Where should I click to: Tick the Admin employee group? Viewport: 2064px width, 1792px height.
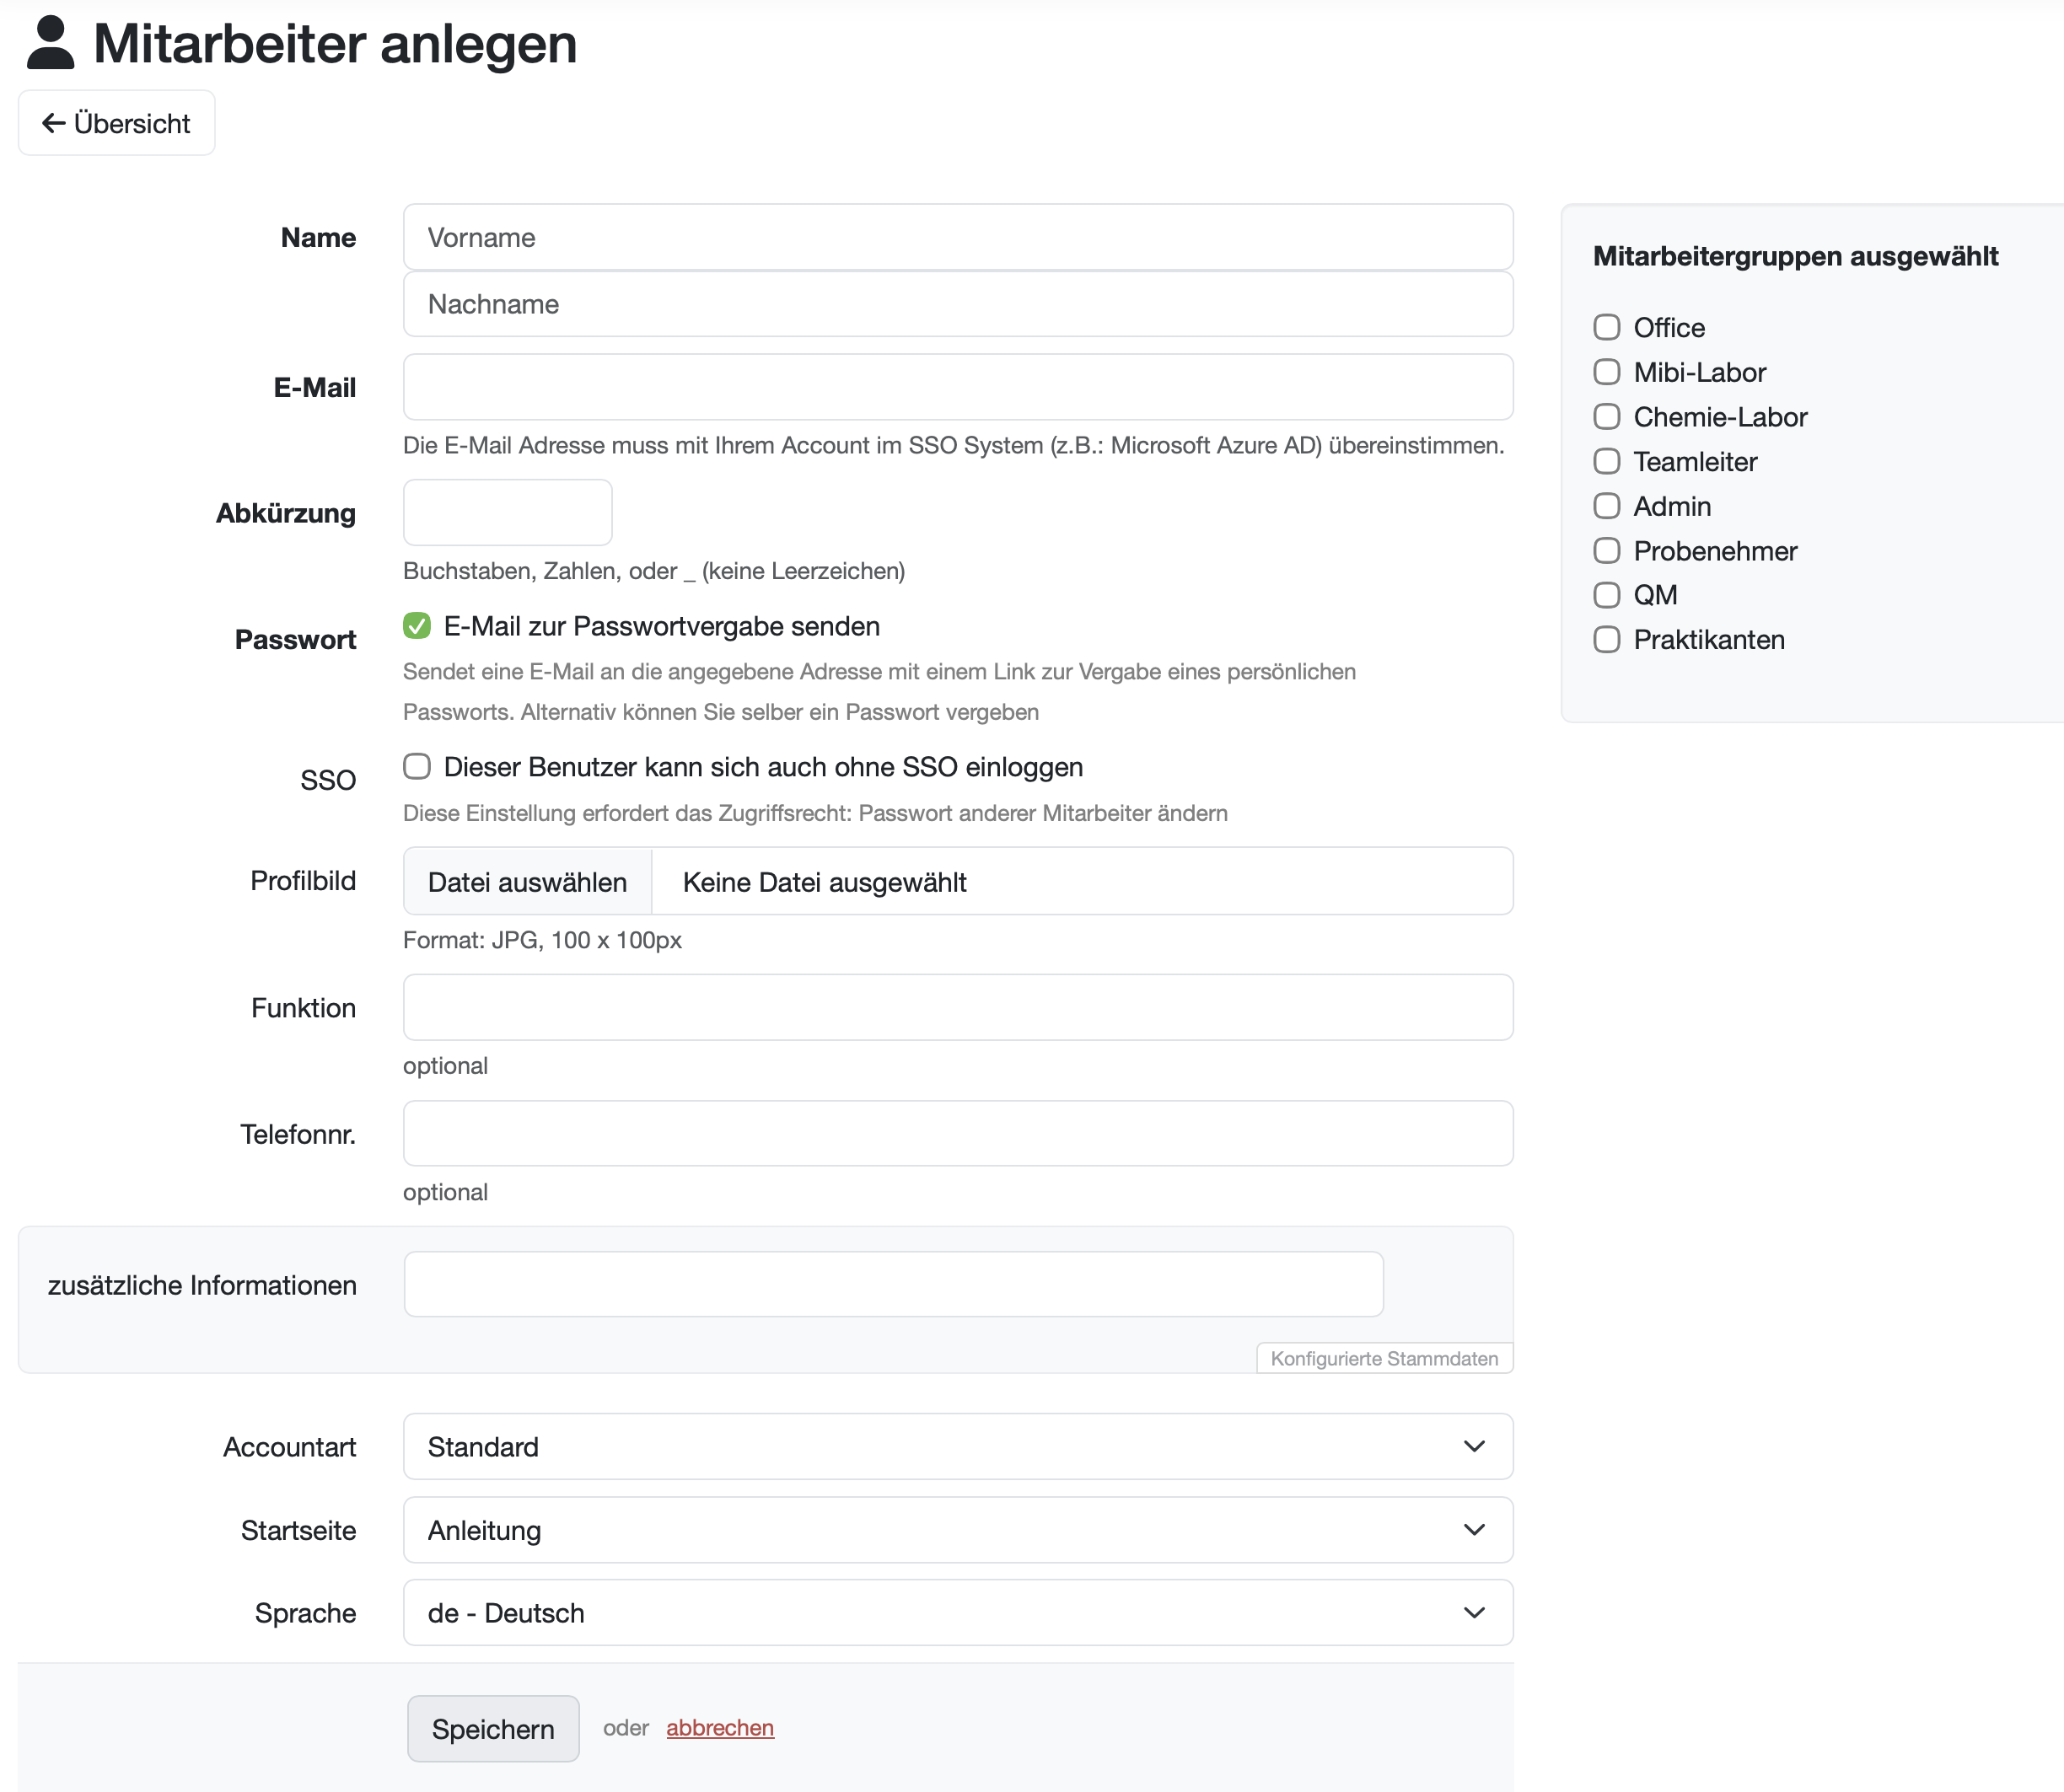point(1607,506)
